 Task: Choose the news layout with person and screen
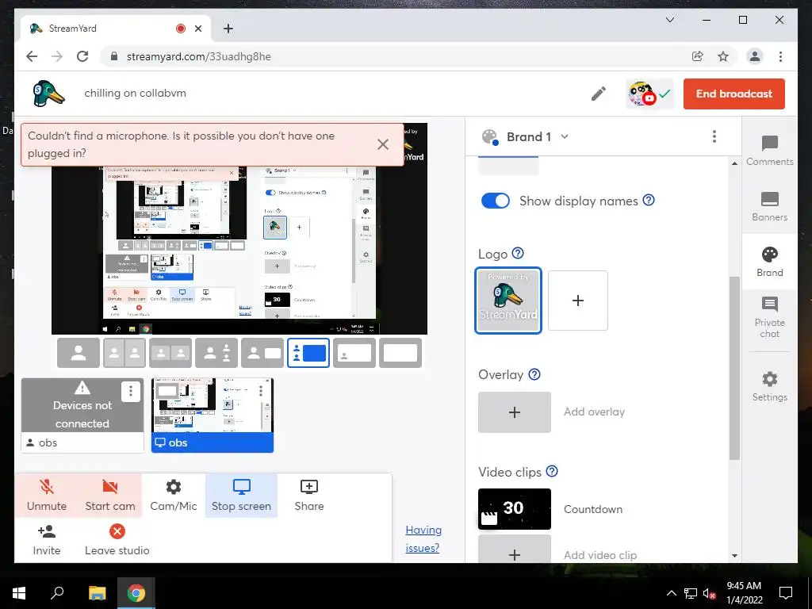(x=262, y=353)
